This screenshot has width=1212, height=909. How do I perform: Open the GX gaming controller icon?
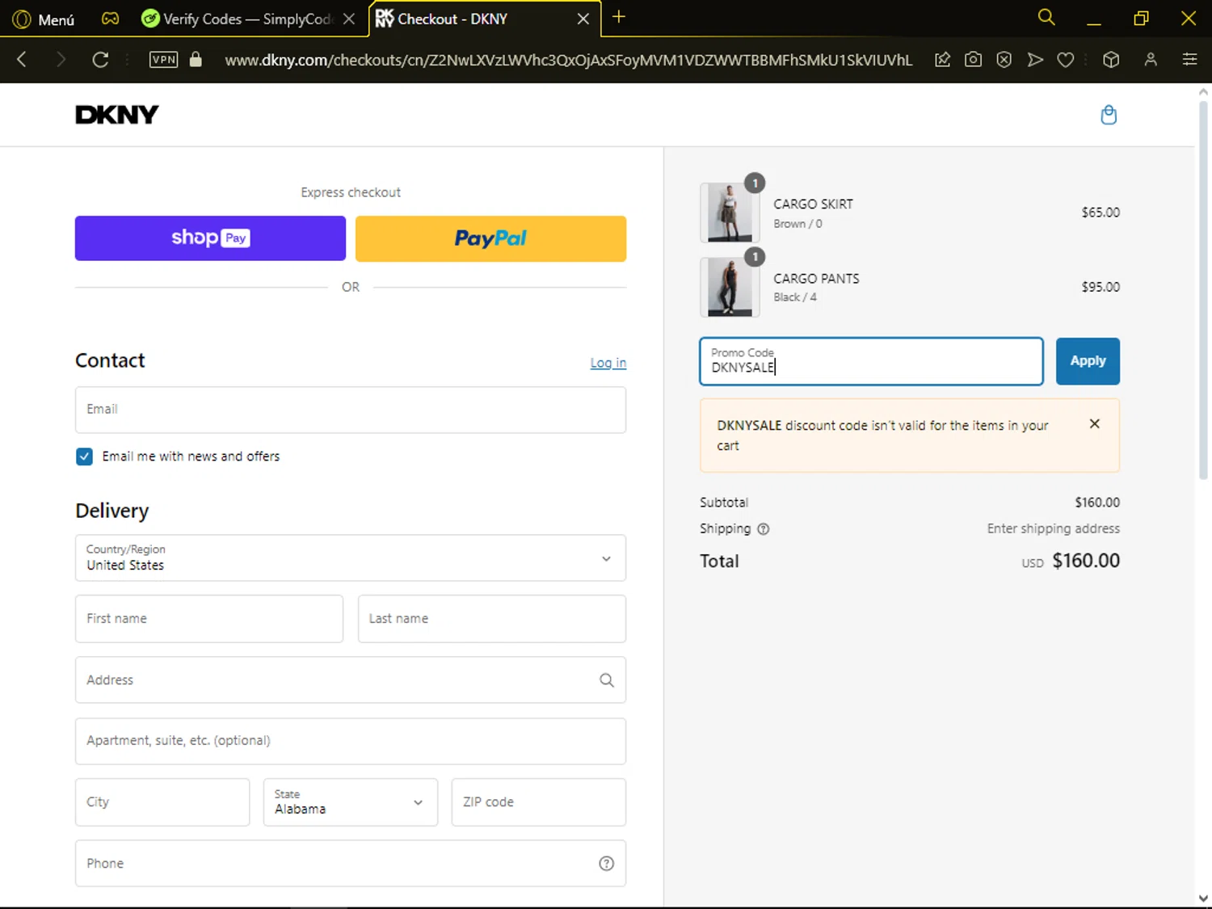point(110,18)
